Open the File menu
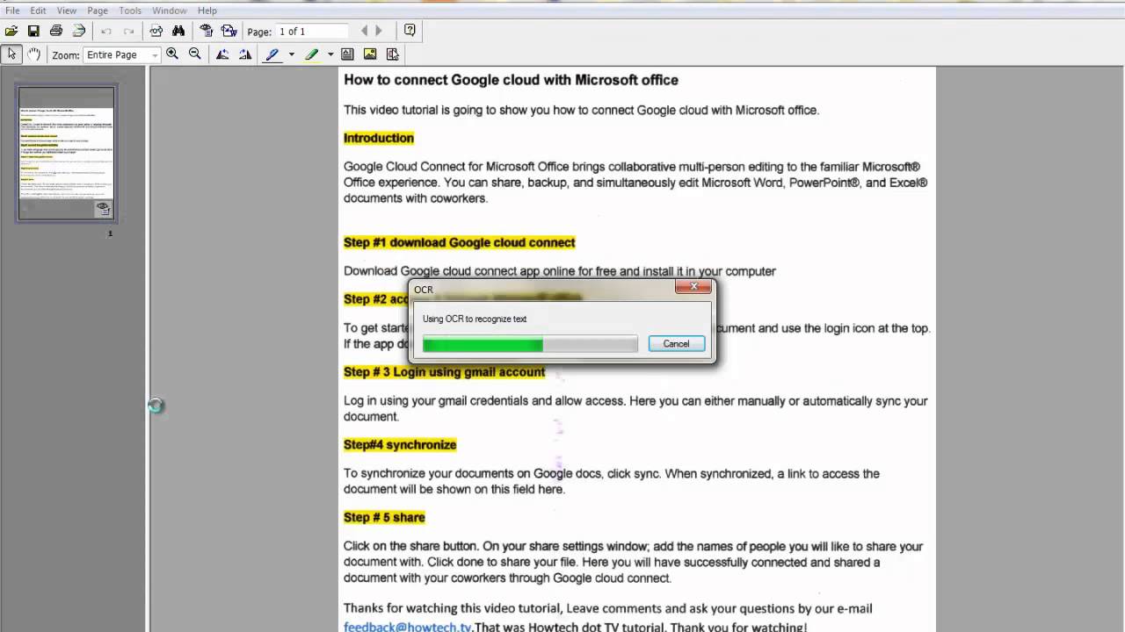1125x632 pixels. tap(12, 11)
